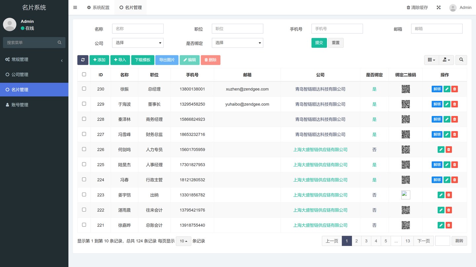The height and width of the screenshot is (267, 476).
Task: Open the 是否绑定 select dropdown
Action: click(x=237, y=43)
